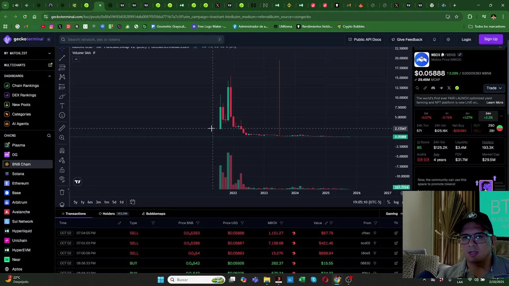
Task: Open the Holders tab
Action: 113,214
